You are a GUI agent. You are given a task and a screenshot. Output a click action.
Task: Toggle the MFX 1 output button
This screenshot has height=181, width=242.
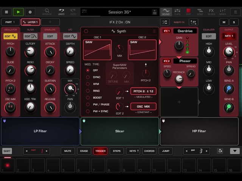tap(229, 36)
